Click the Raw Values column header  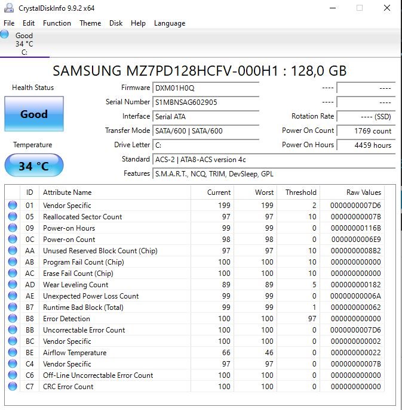(x=352, y=192)
